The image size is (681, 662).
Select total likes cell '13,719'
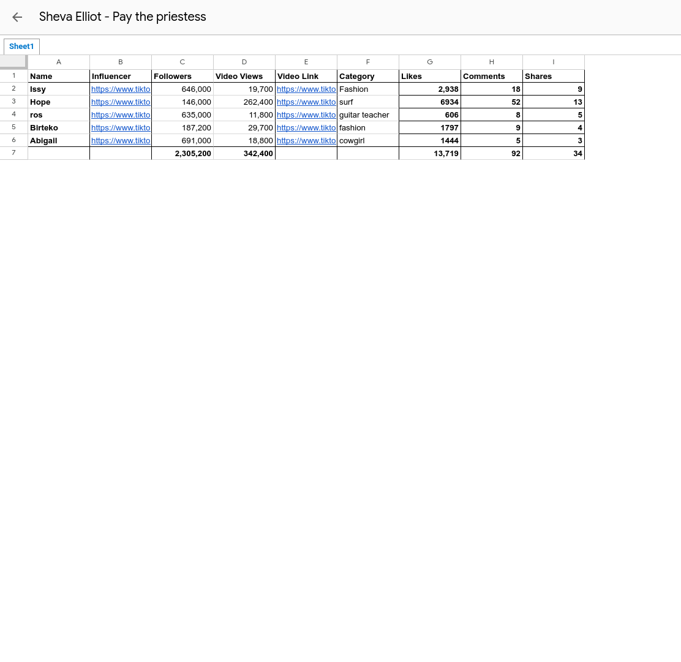(x=430, y=153)
